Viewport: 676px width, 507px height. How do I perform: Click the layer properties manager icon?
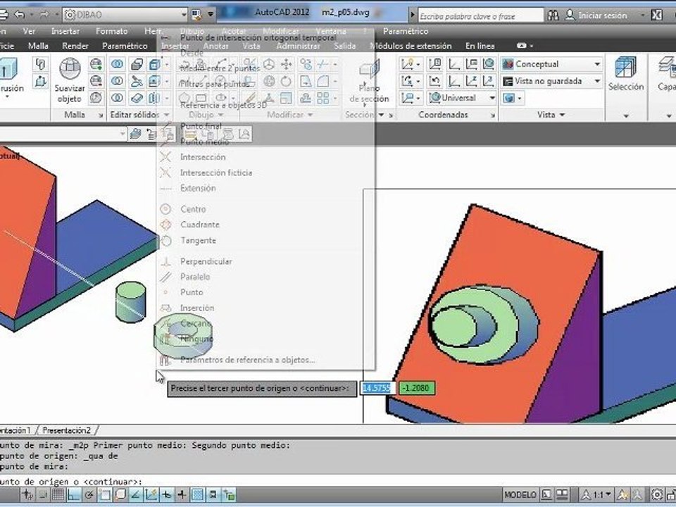point(135,134)
